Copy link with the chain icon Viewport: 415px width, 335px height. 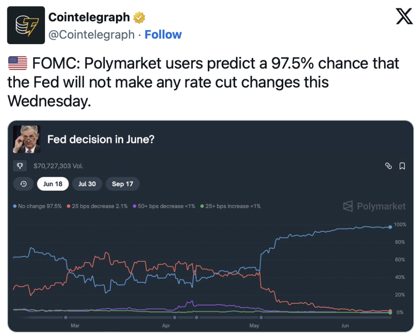pos(388,166)
